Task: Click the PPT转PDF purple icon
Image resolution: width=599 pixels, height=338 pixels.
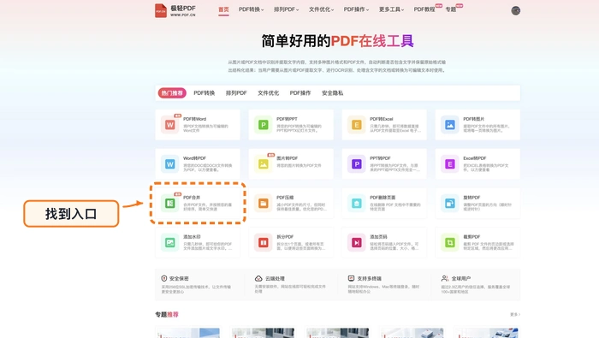Action: [357, 163]
